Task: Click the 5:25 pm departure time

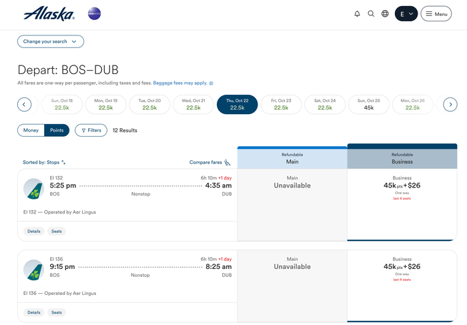Action: 63,186
